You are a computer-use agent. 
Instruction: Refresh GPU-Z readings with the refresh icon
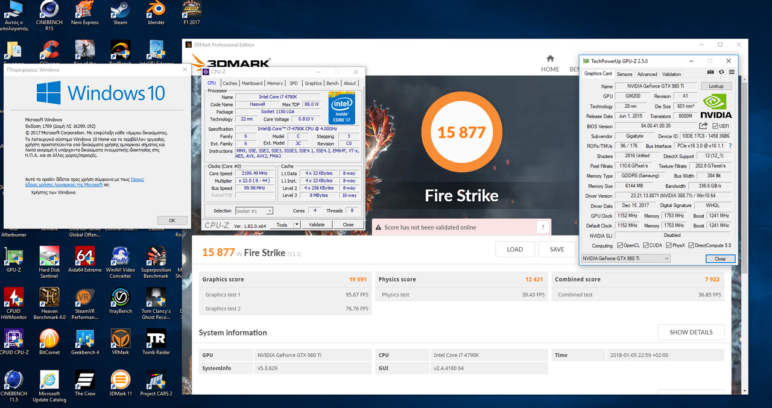pyautogui.click(x=721, y=72)
